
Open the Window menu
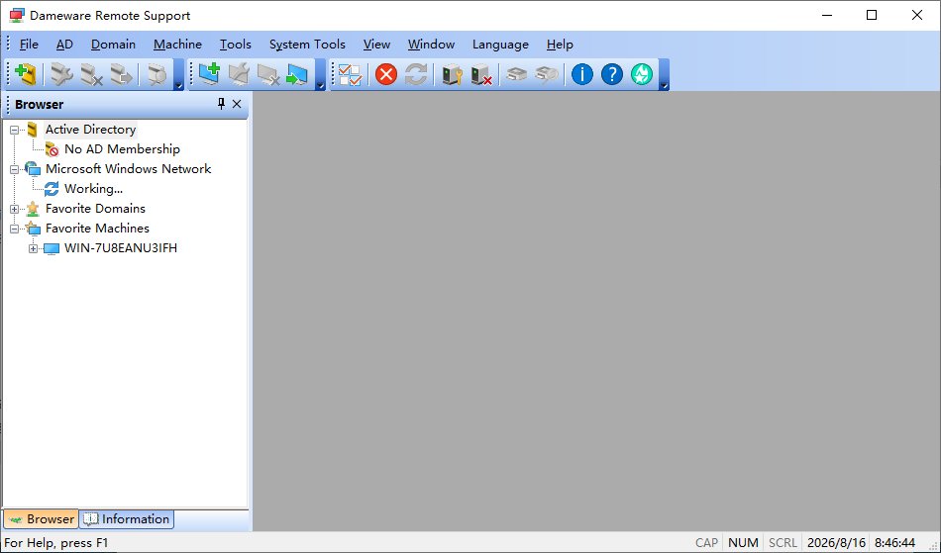pos(432,45)
